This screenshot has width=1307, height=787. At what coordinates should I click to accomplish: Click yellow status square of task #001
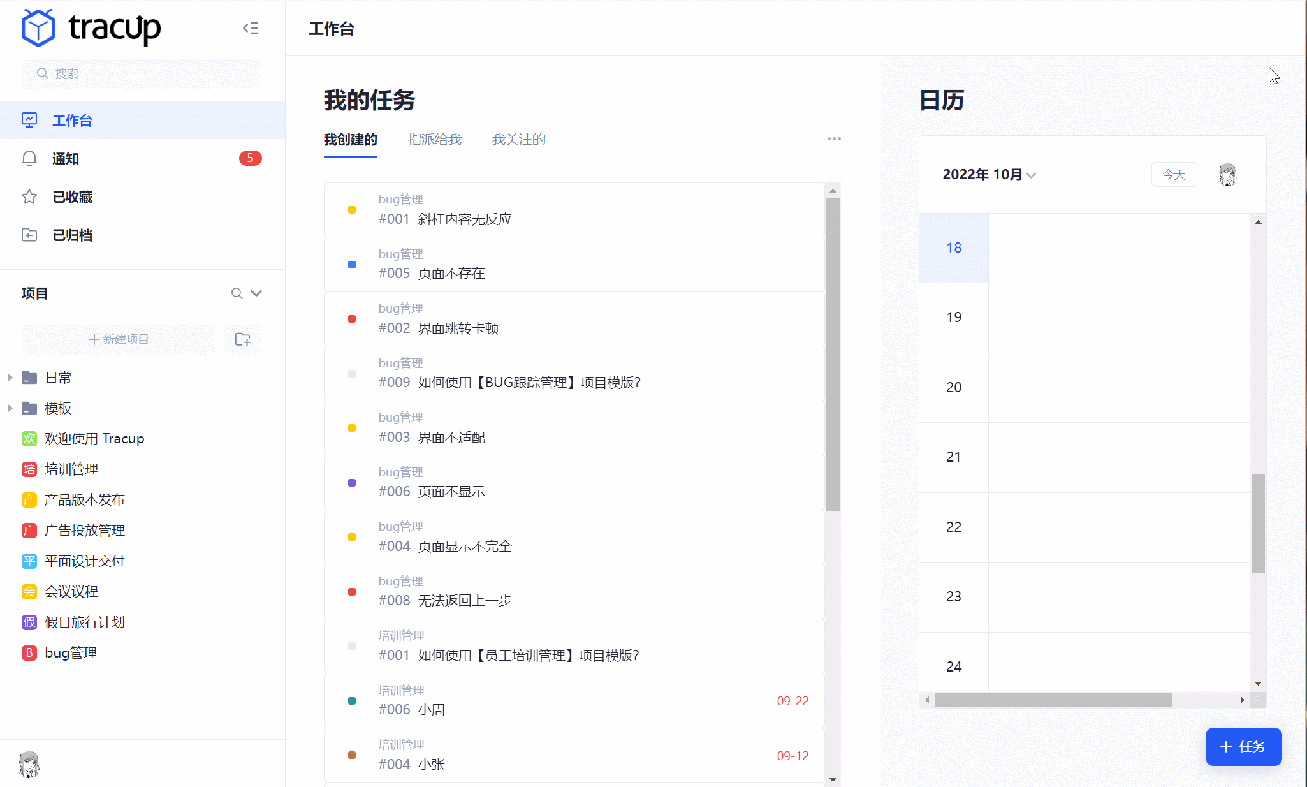[352, 210]
